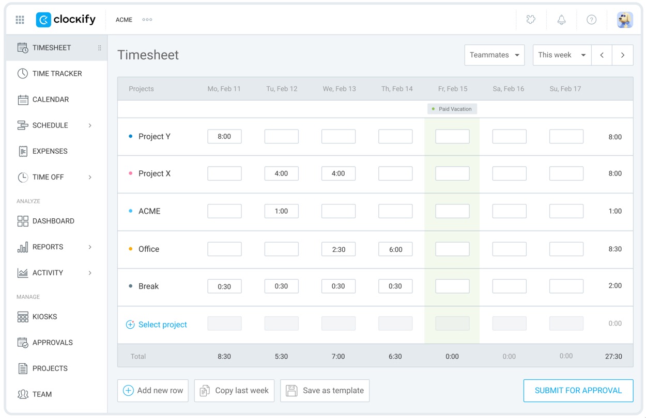Click the puzzle piece integrations icon

tap(531, 20)
